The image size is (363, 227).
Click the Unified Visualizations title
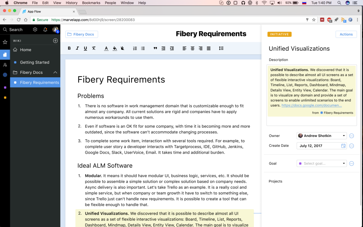point(299,49)
